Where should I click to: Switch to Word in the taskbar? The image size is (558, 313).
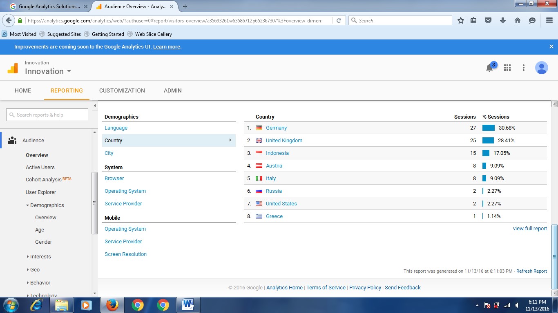click(x=188, y=304)
